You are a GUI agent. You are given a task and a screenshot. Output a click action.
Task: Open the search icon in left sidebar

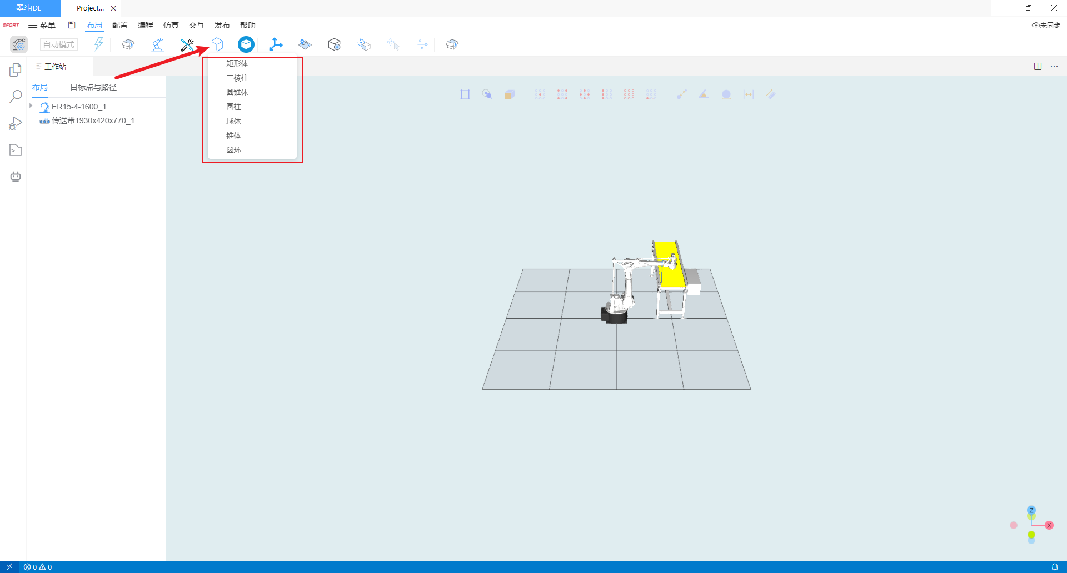[x=16, y=97]
